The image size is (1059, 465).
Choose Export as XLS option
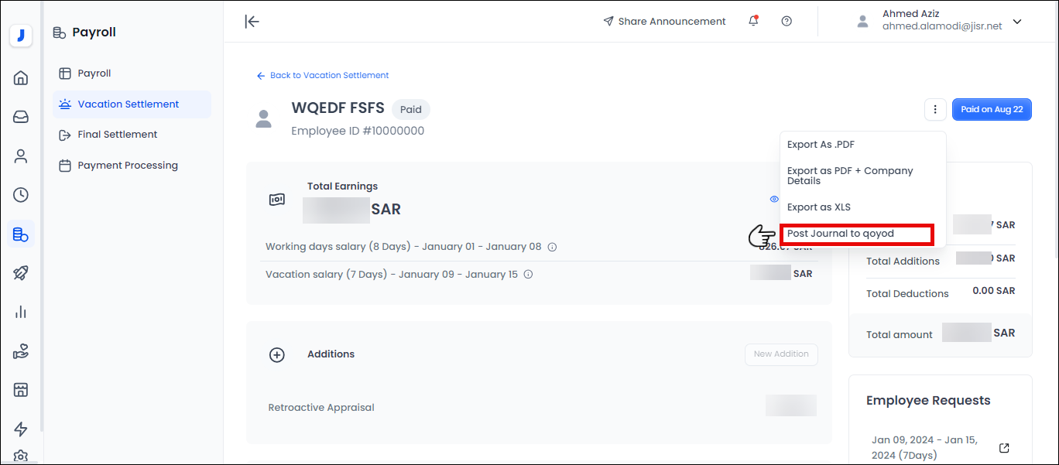818,207
